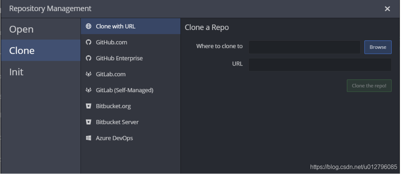The image size is (401, 174).
Task: Click the Browse button
Action: [x=378, y=47]
